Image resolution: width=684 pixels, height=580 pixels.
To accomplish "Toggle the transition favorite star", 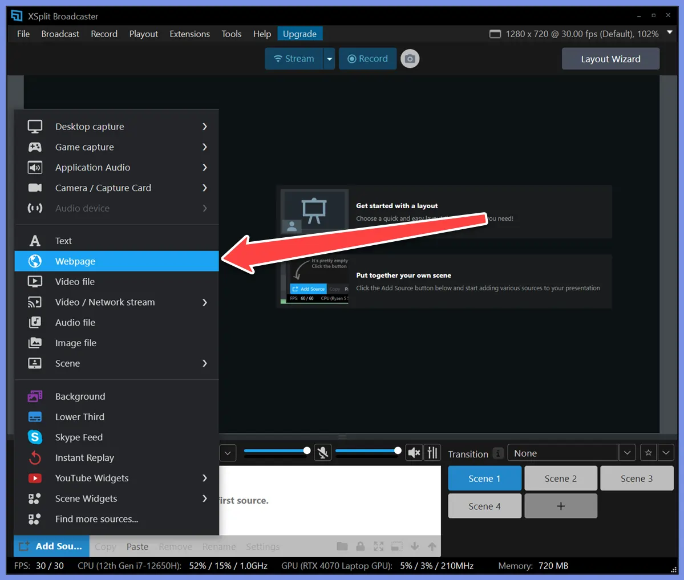I will point(648,452).
